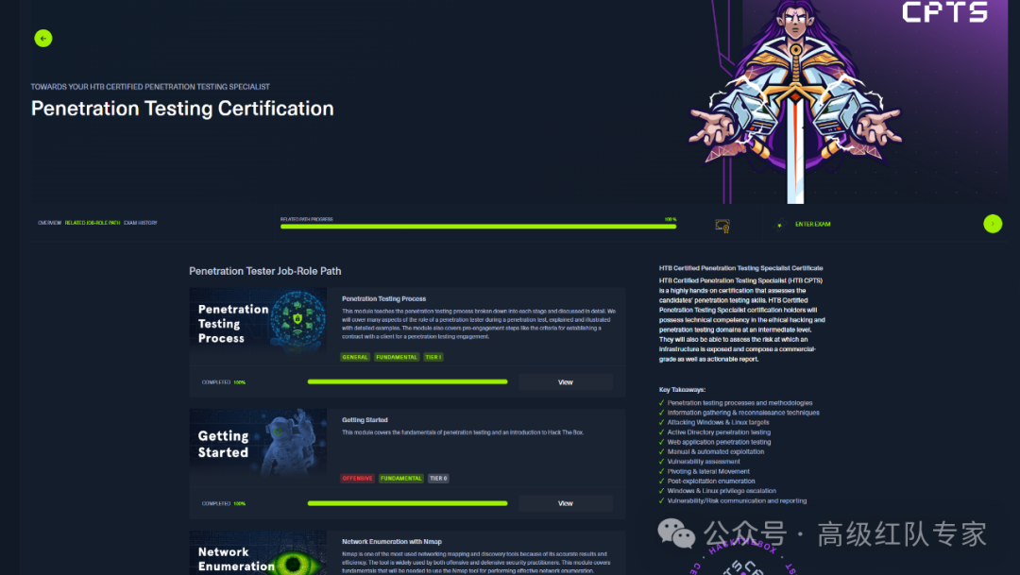Click COMPLETED 100% label under Penetration Testing Process
The image size is (1020, 575).
[224, 382]
